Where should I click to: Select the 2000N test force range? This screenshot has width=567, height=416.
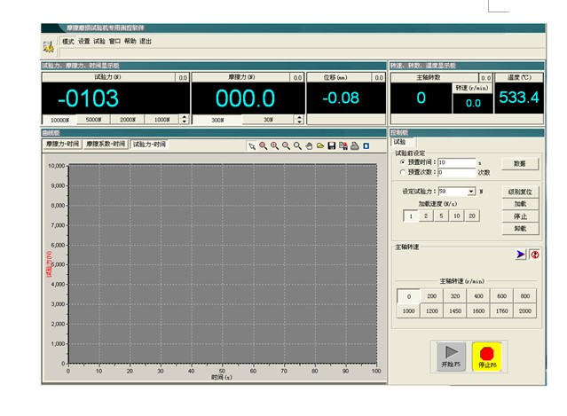pyautogui.click(x=128, y=120)
